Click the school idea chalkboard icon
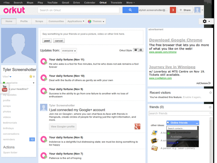Screen dimensions: 217x163 (154, 140)
